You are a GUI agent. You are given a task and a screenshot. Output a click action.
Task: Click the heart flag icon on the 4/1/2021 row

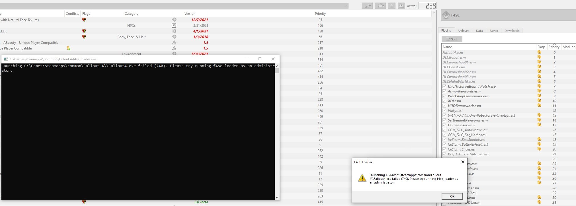84,31
